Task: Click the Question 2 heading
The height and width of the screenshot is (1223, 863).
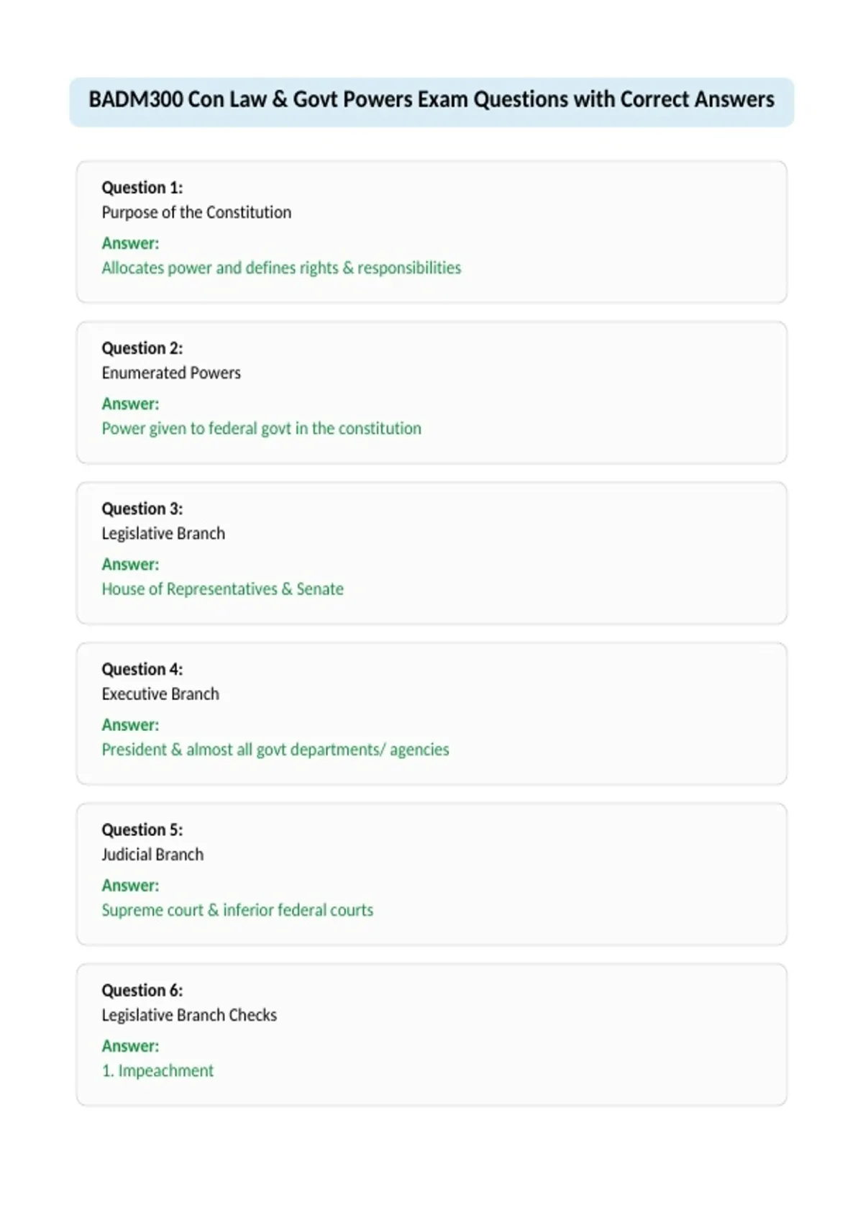Action: coord(142,348)
